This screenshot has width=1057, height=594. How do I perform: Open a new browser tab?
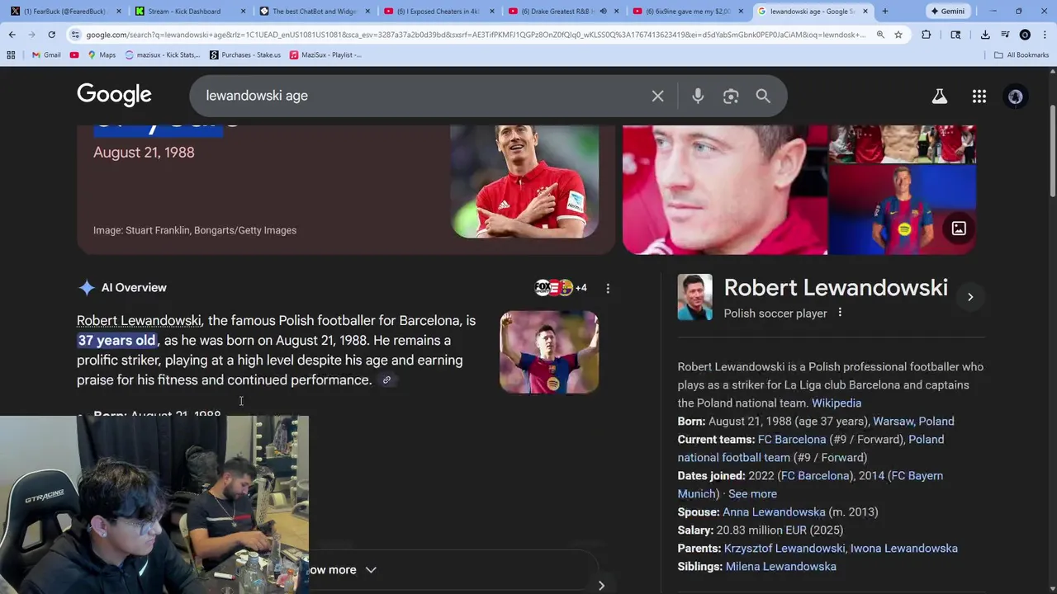(x=885, y=11)
